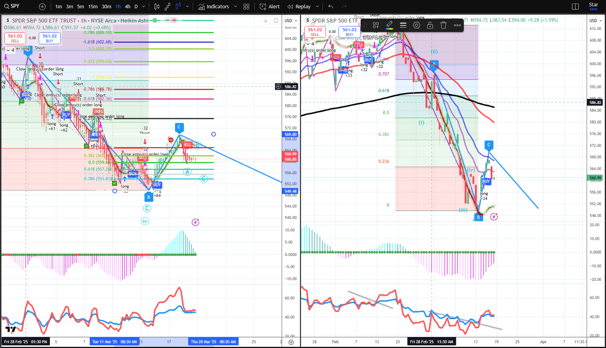Select the blue C marker on left chart
The width and height of the screenshot is (606, 348).
(179, 127)
